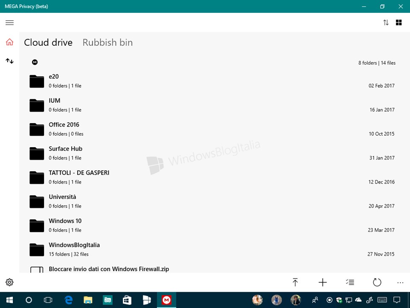Viewport: 410px width, 308px height.
Task: Open the Action Center notifications icon
Action: point(397,300)
